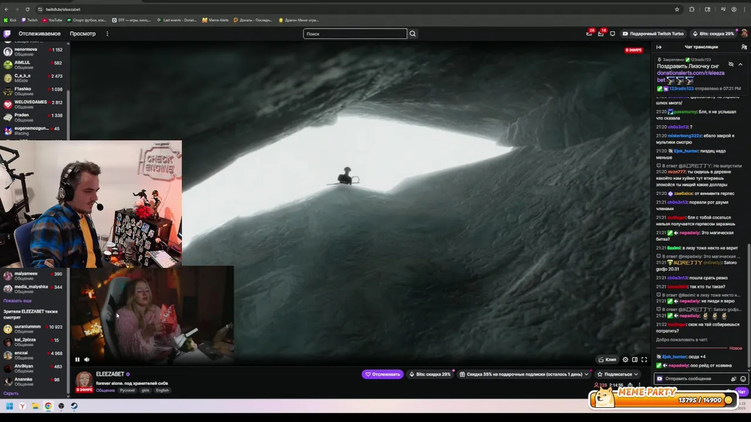
Task: Open the whispers speech-bubble icon
Action: point(613,33)
